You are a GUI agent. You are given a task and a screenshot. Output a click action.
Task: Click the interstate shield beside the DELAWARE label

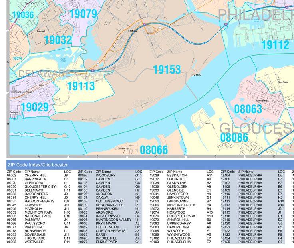coord(93,70)
